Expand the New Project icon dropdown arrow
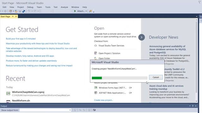This screenshot has width=202, height=113. (x=13, y=11)
